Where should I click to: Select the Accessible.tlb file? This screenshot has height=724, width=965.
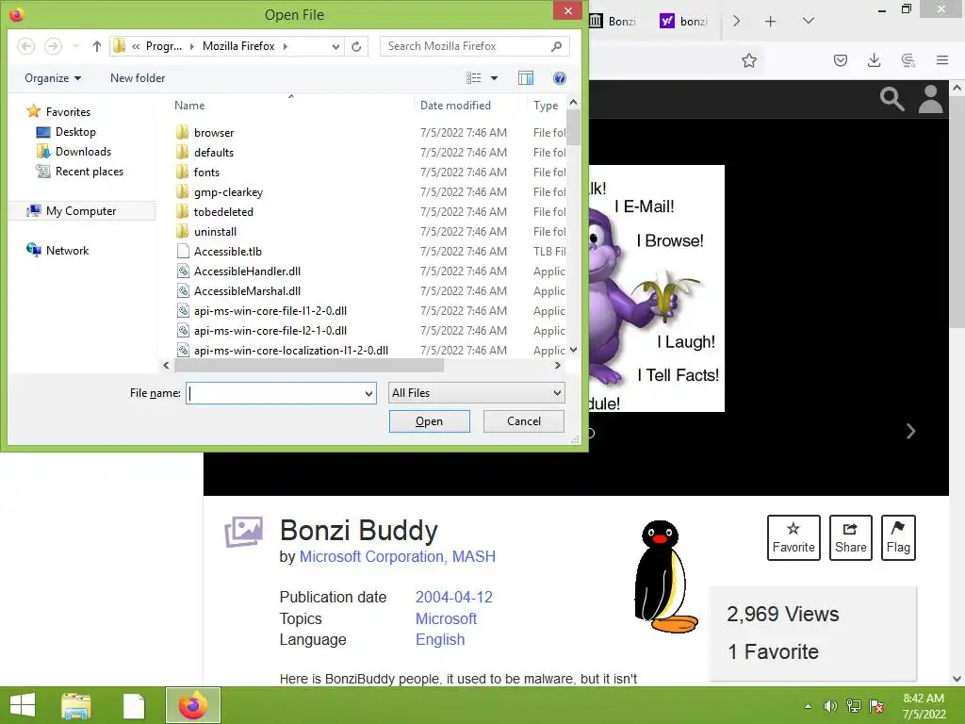228,251
